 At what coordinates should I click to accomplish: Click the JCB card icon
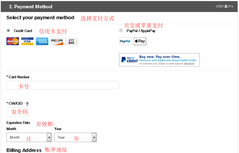click(x=71, y=41)
